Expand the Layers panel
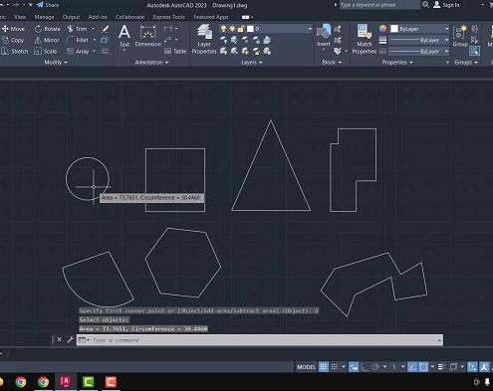493x391 pixels. coord(252,63)
